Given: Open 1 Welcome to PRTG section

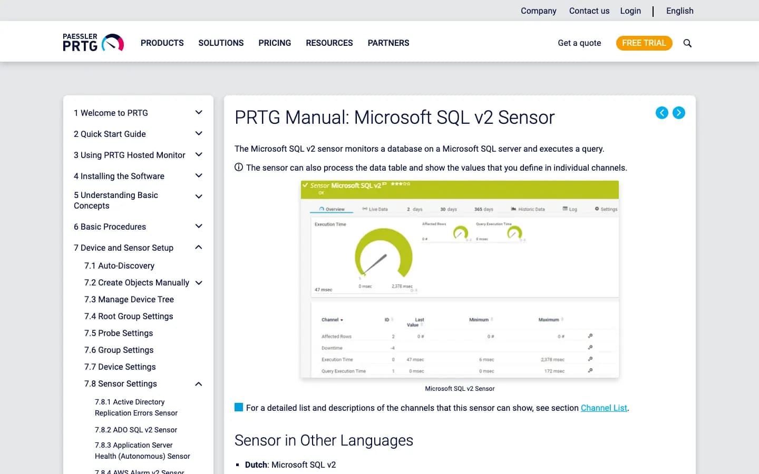Looking at the screenshot, I should pyautogui.click(x=111, y=113).
